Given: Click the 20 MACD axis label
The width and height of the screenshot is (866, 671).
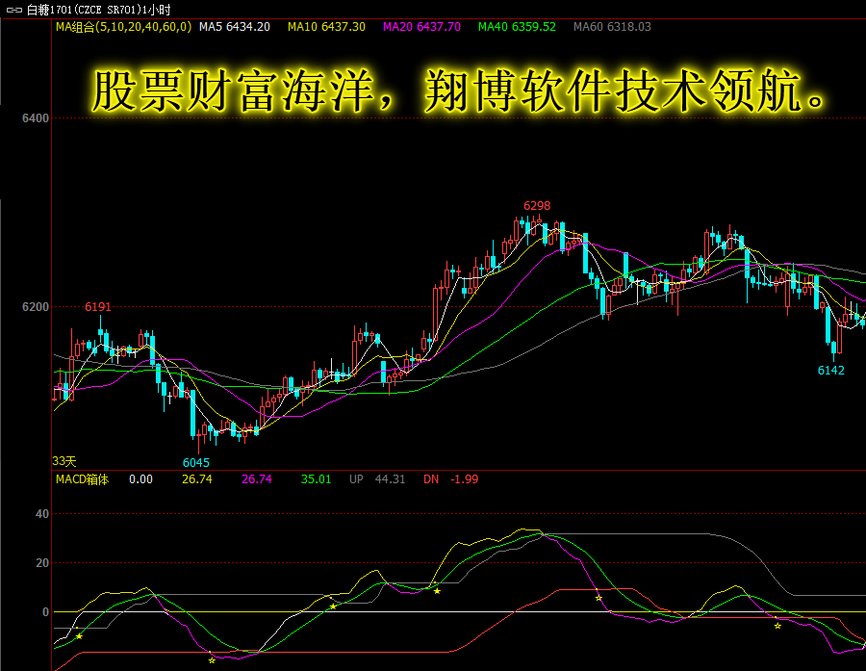Looking at the screenshot, I should [42, 563].
